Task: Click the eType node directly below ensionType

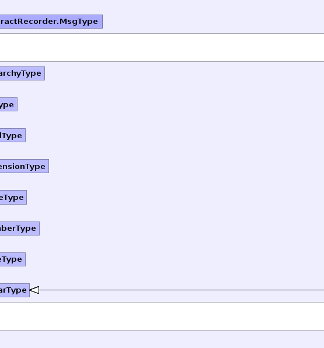Action: [x=13, y=197]
